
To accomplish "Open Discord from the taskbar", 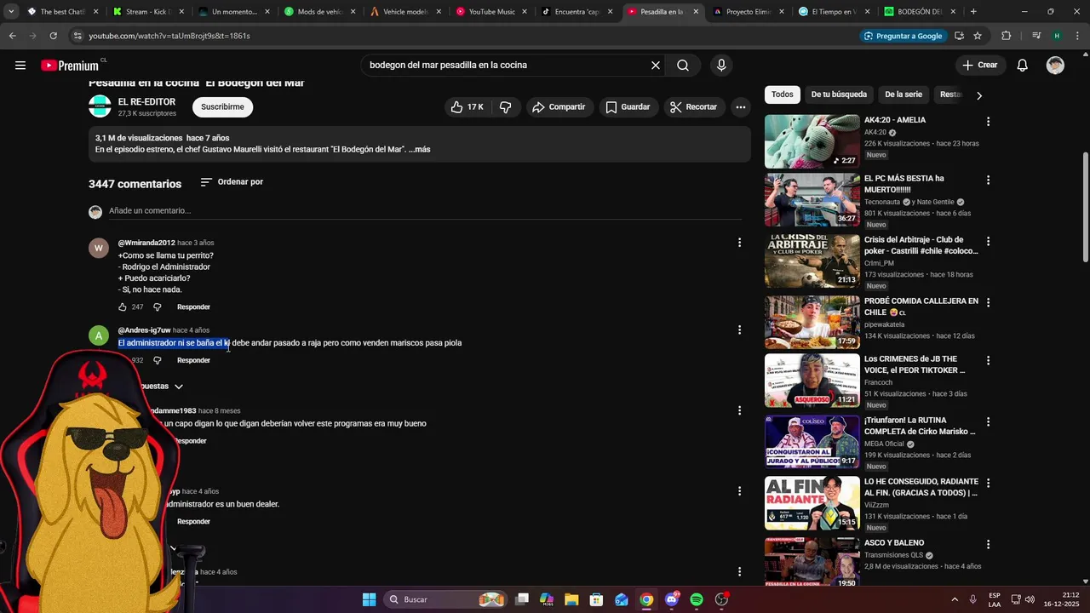I will [x=672, y=600].
